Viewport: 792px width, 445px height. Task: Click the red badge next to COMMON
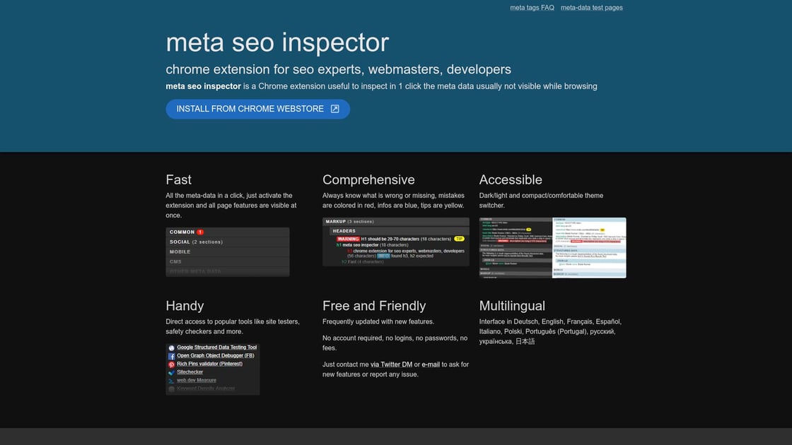point(200,232)
